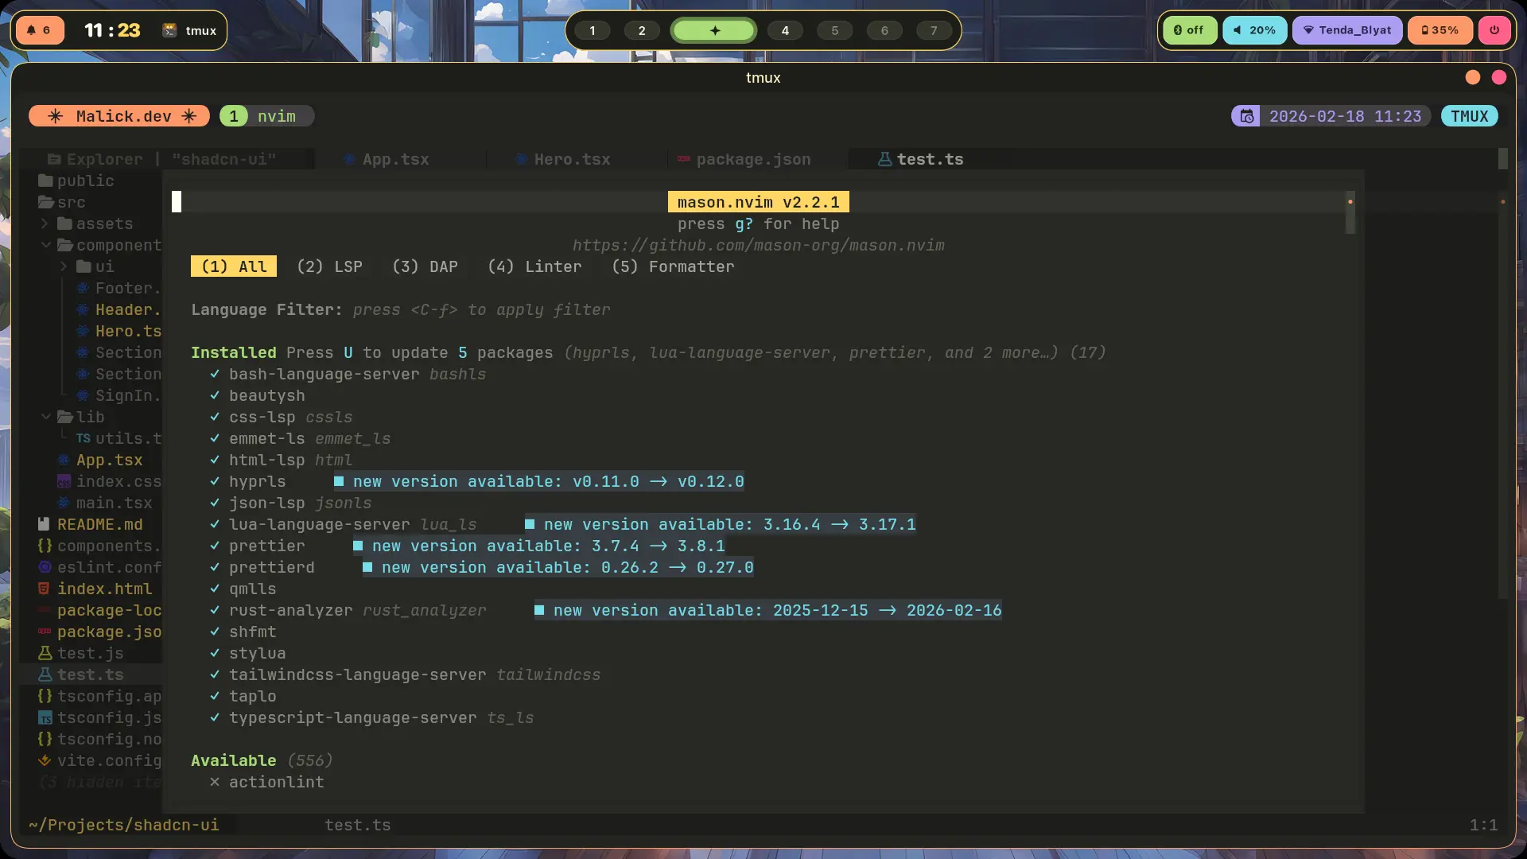This screenshot has width=1527, height=859.
Task: Switch to workspace 4
Action: click(785, 30)
